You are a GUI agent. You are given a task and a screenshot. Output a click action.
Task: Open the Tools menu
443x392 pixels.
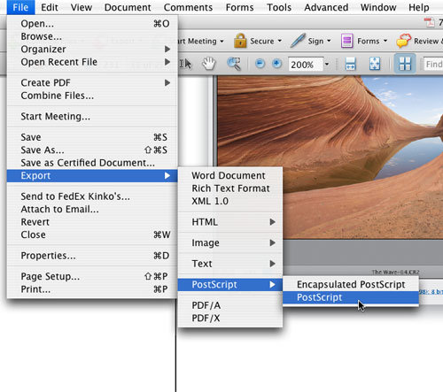279,7
